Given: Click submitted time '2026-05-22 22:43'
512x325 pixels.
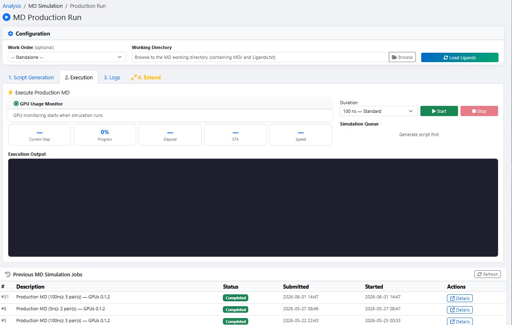Looking at the screenshot, I should point(301,321).
